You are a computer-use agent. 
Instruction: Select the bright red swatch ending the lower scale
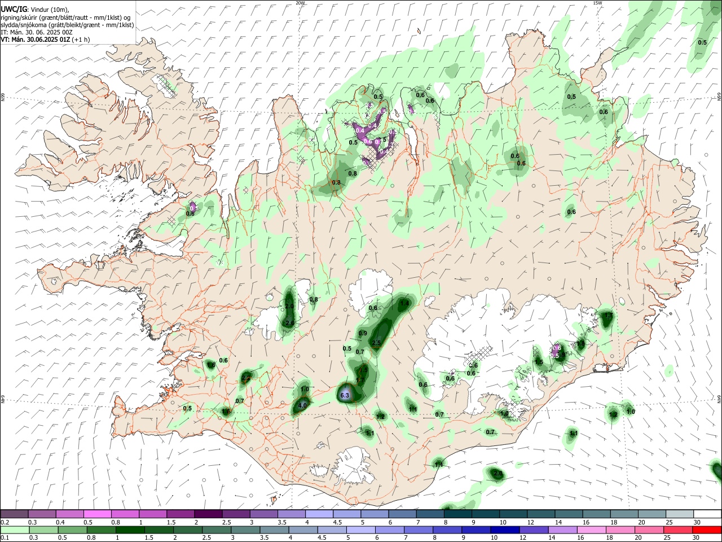707,530
